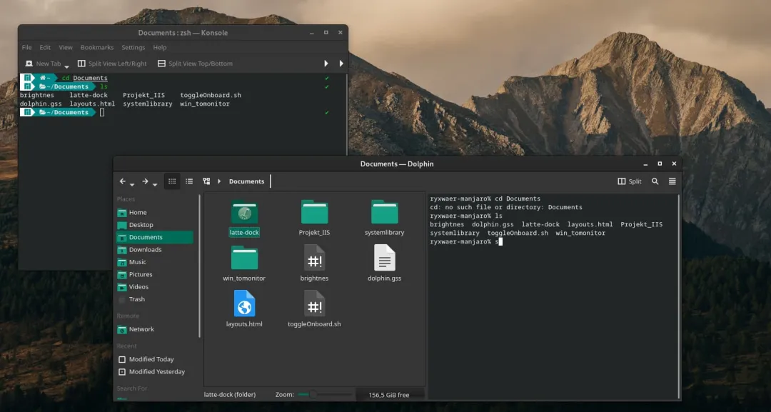
Task: Click Split View Top/Bottom in Konsole
Action: tap(195, 64)
